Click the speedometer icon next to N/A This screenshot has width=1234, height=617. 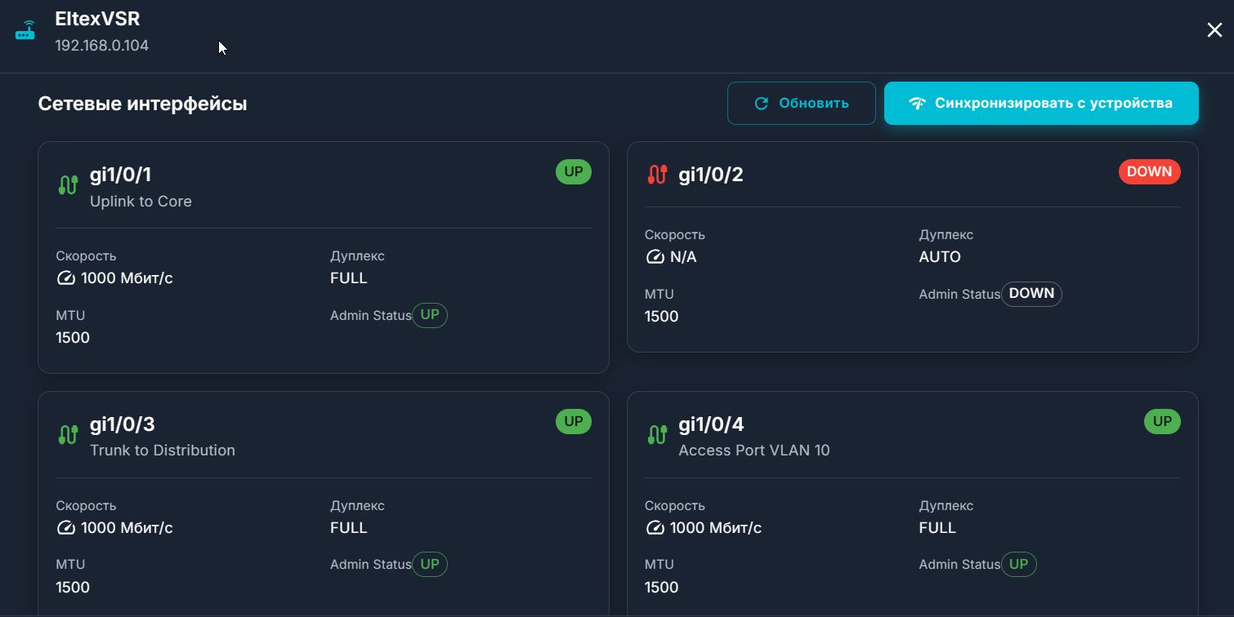(655, 257)
